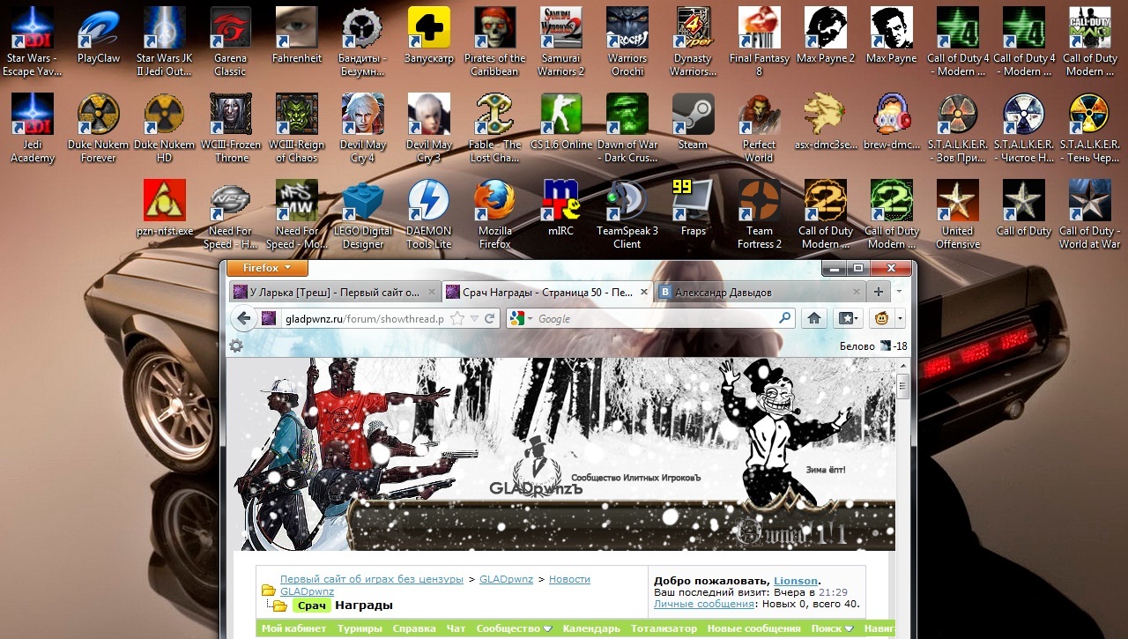Open the add-on gear icon below toolbar
1128x639 pixels.
[x=236, y=346]
